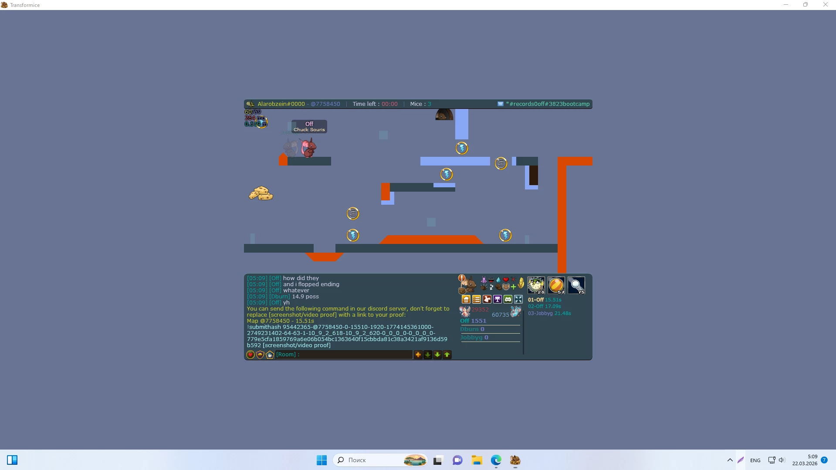Click the room name *#records0off#3823bootcamp
Viewport: 836px width, 470px height.
pyautogui.click(x=548, y=104)
